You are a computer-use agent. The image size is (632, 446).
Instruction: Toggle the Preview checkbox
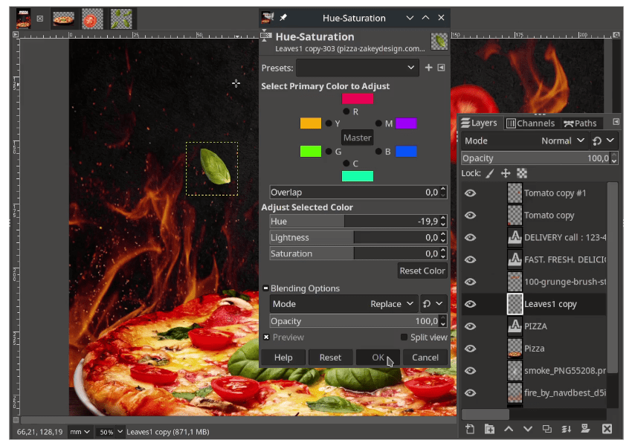266,337
